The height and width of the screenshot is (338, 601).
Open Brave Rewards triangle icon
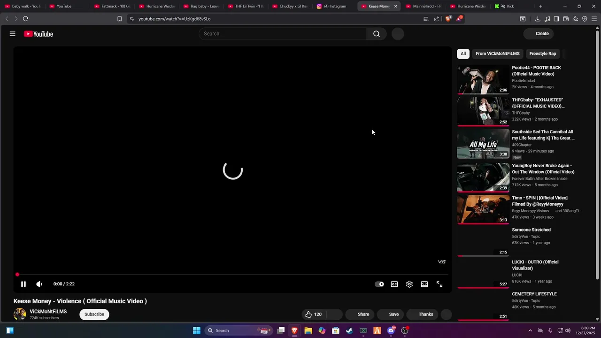[x=459, y=19]
